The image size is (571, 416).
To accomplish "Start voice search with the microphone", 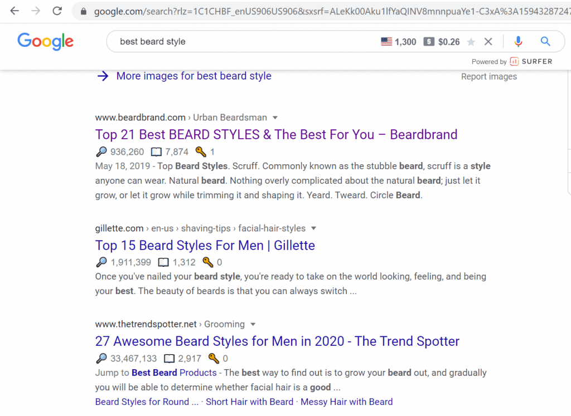I will tap(518, 41).
